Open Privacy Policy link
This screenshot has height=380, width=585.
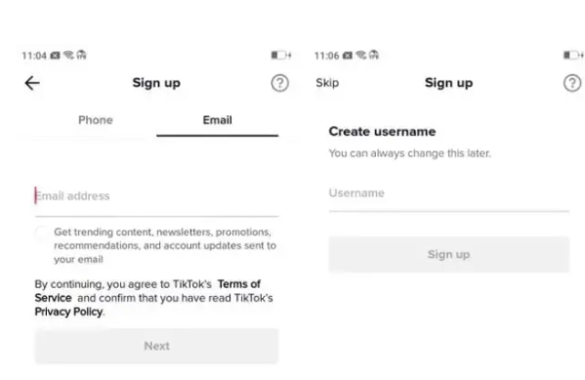(x=68, y=312)
